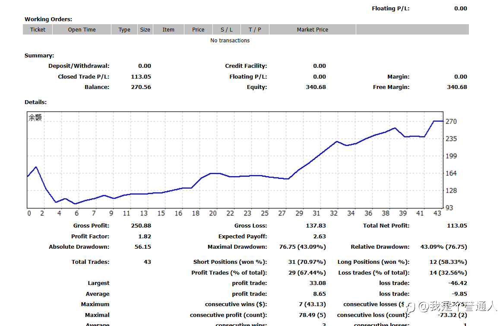The height and width of the screenshot is (326, 503).
Task: Select Short Positions value 31 (70.97%)
Action: click(x=307, y=262)
